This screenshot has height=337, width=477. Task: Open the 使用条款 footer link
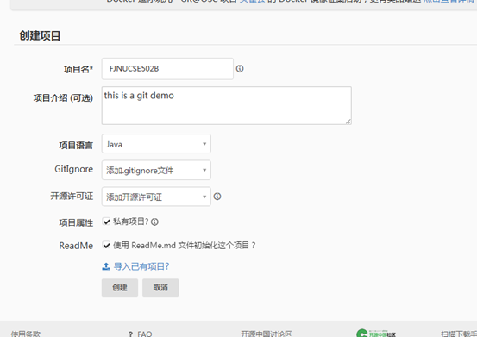(x=26, y=334)
